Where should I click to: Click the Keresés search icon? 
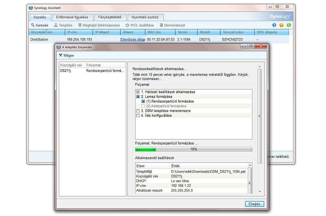click(x=33, y=25)
